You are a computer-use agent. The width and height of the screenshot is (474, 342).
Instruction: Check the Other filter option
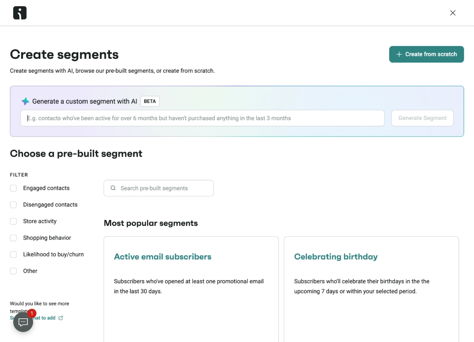pyautogui.click(x=13, y=271)
